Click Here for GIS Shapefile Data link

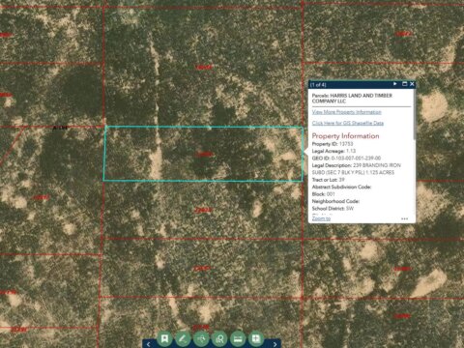[x=348, y=123]
